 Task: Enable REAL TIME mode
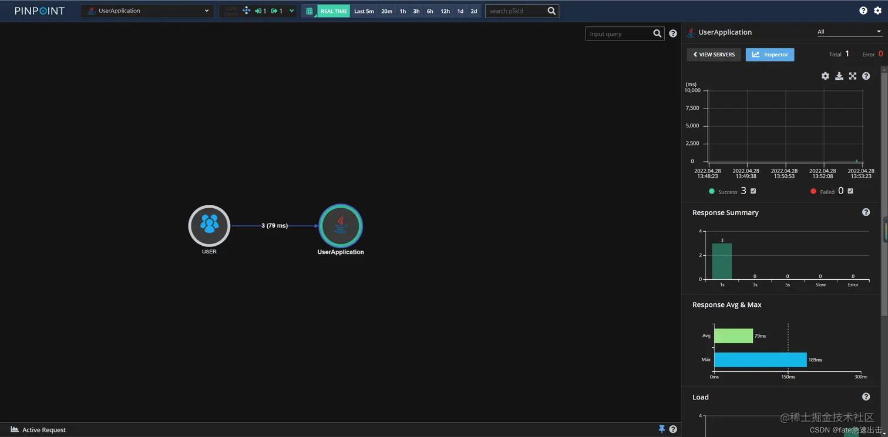[x=334, y=11]
